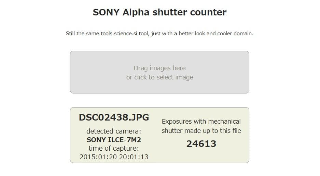320x176 pixels.
Task: Click the "Drag images here" text
Action: coord(159,68)
